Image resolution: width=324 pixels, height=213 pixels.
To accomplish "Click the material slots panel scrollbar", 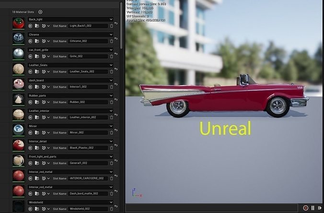I will coord(121,26).
